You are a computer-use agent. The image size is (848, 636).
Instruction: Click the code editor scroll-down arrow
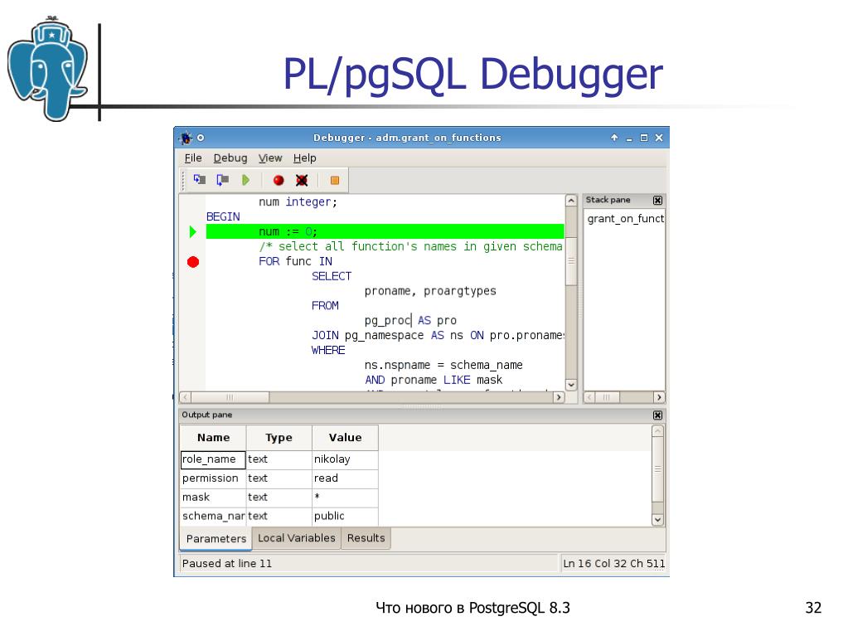[x=571, y=385]
